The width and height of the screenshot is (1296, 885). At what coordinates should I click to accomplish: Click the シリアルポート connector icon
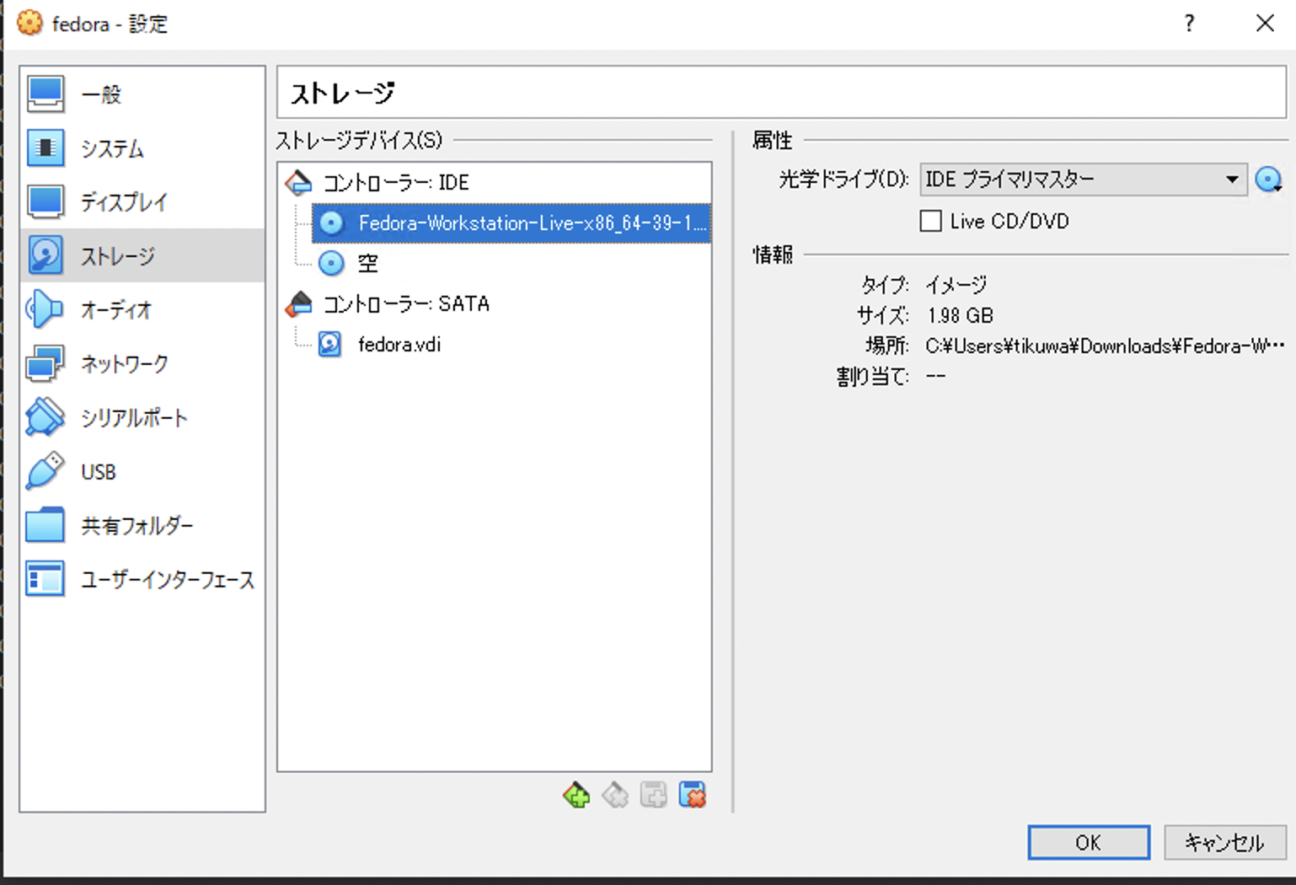click(x=46, y=417)
